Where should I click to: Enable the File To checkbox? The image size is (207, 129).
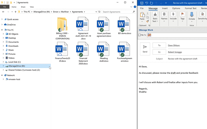click(140, 35)
